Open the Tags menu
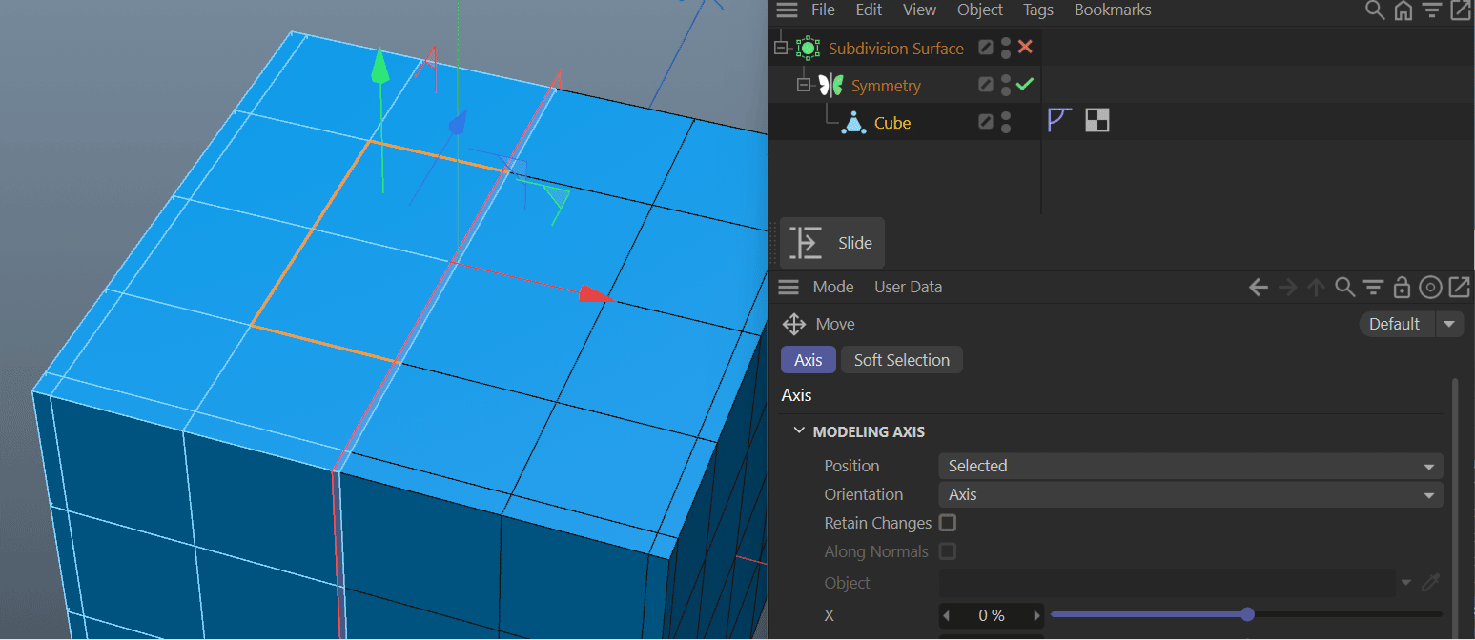Image resolution: width=1475 pixels, height=640 pixels. 1037,10
